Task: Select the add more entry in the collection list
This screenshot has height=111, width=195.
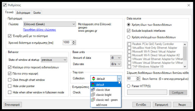Action: [x=106, y=105]
